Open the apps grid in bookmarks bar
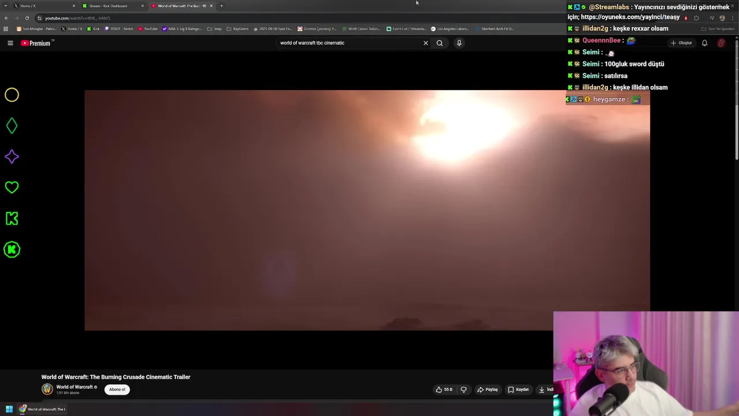The height and width of the screenshot is (416, 739). 6,28
